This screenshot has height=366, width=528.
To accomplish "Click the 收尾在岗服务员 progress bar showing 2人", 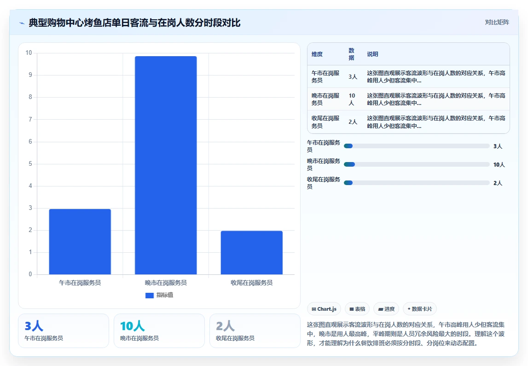I will coord(417,183).
